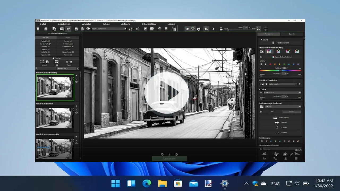Open File Explorer from the taskbar

tap(162, 183)
